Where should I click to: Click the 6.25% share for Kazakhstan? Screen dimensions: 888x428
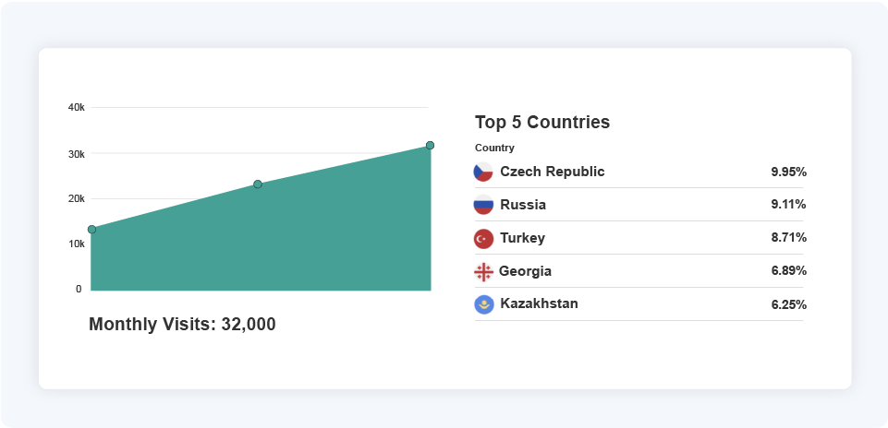pyautogui.click(x=788, y=304)
